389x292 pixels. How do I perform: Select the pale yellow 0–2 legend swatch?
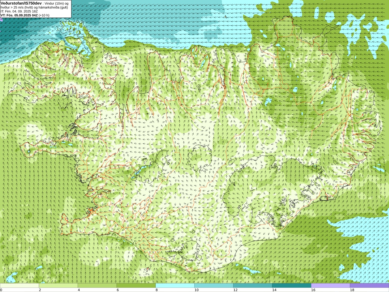(x=19, y=286)
